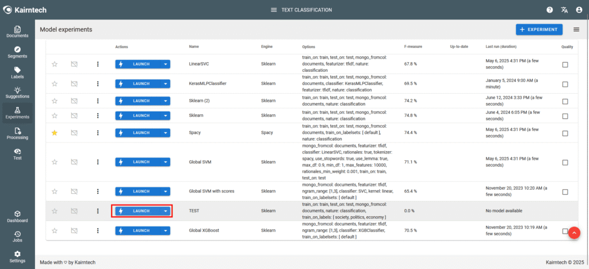
Task: Click the help question mark icon
Action: [x=549, y=10]
